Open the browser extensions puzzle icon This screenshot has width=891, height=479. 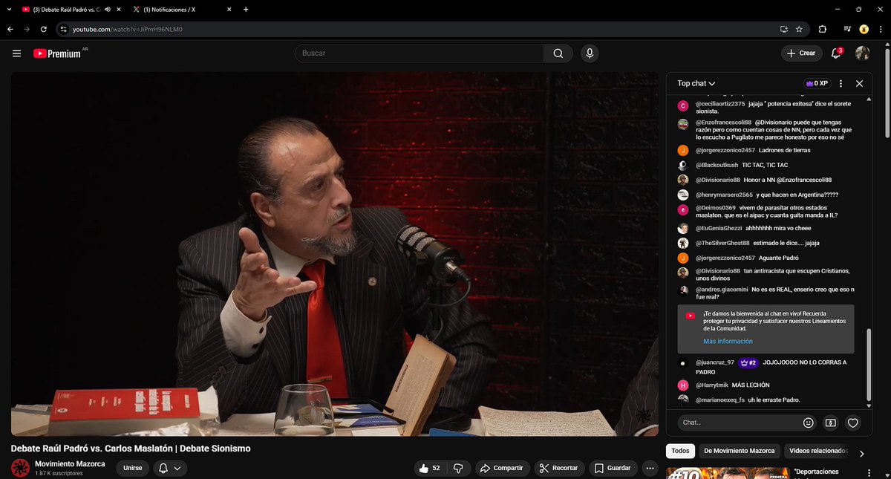pyautogui.click(x=821, y=29)
